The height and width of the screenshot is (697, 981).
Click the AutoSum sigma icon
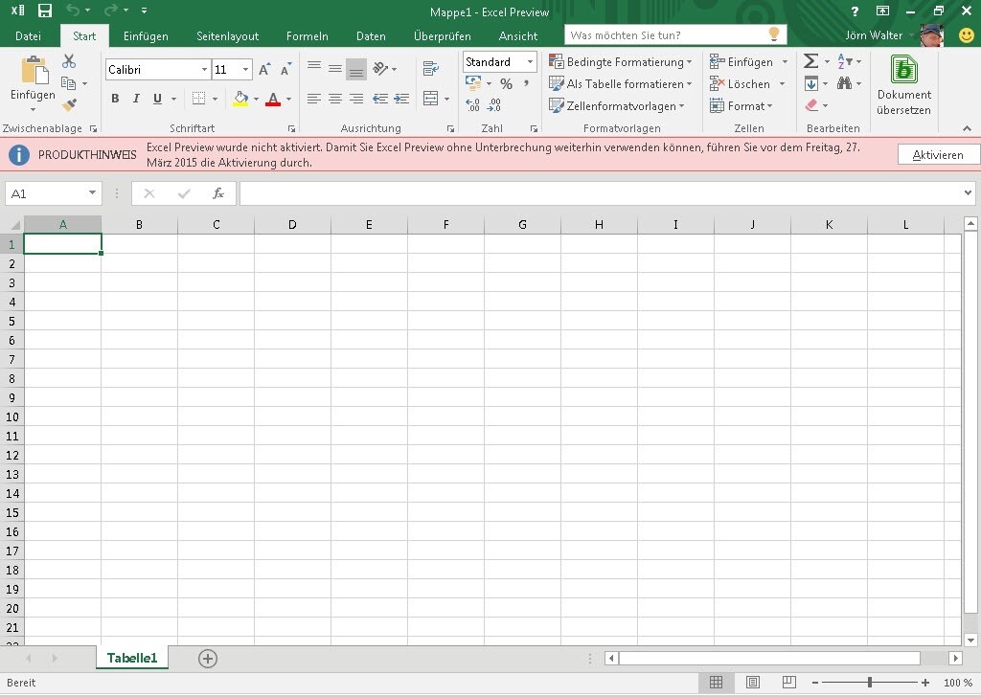tap(810, 61)
